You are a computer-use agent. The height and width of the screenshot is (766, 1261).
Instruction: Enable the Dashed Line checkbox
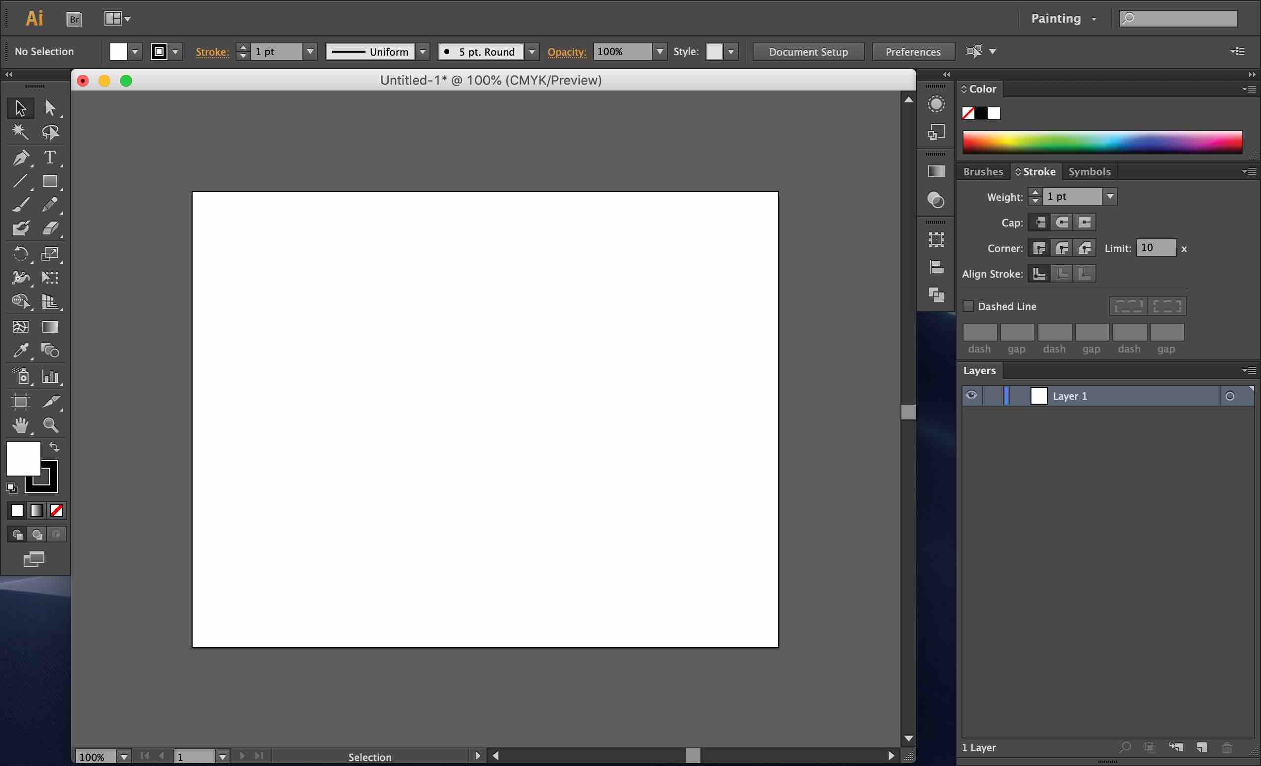[x=968, y=306]
